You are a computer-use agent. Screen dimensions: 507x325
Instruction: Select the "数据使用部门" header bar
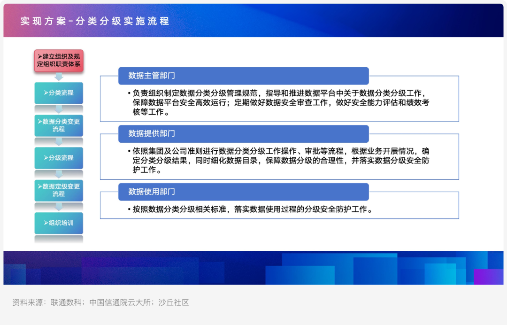pos(243,192)
